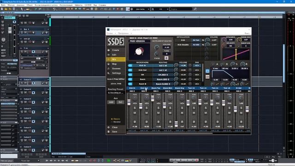Click the search input field in toolbar
This screenshot has width=295, height=166.
181,9
